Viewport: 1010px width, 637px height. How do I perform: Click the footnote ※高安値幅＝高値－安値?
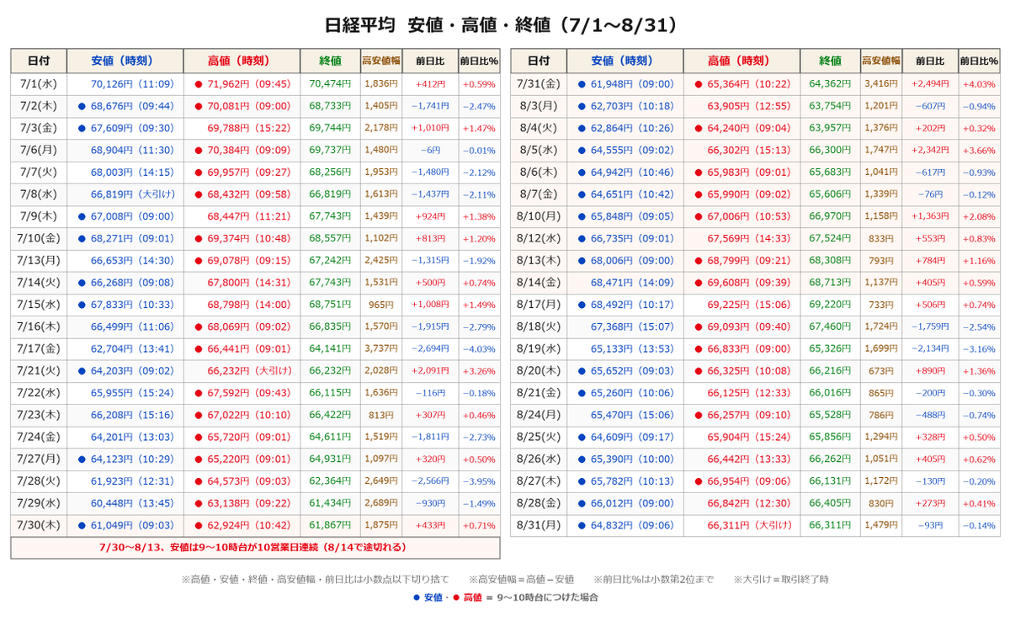point(521,579)
